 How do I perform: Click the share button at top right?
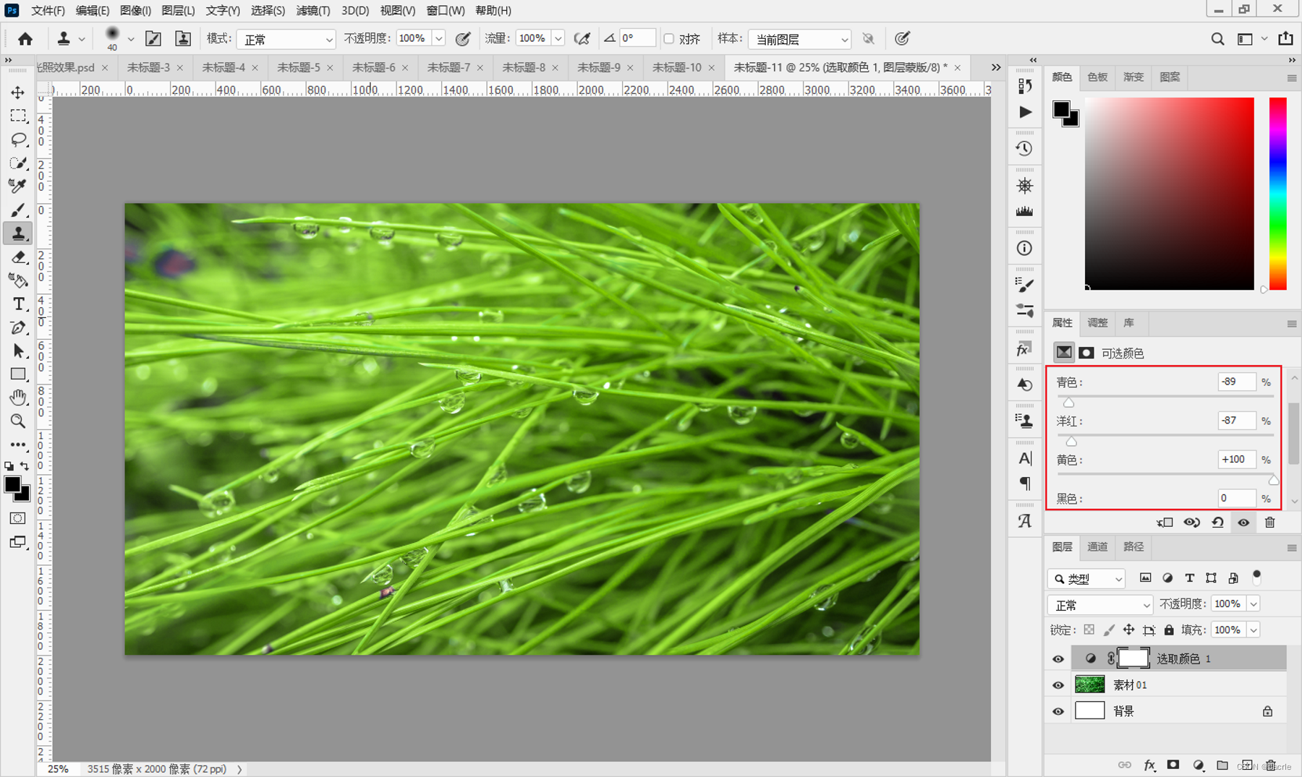pyautogui.click(x=1285, y=38)
